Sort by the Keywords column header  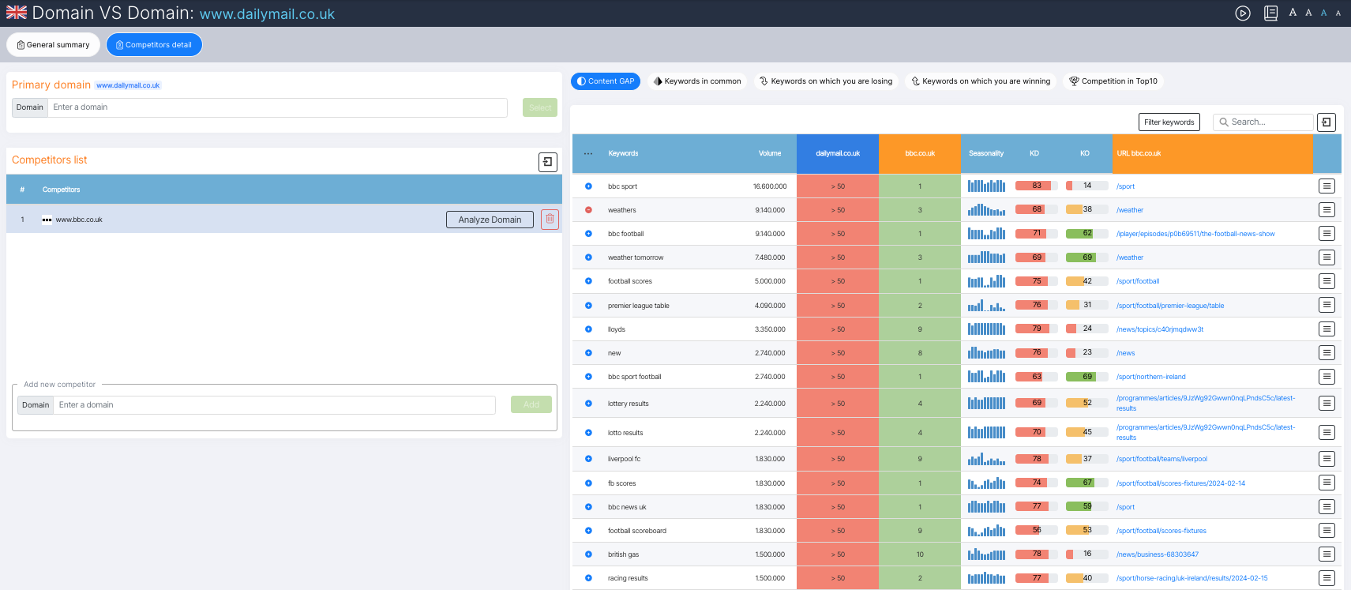623,154
